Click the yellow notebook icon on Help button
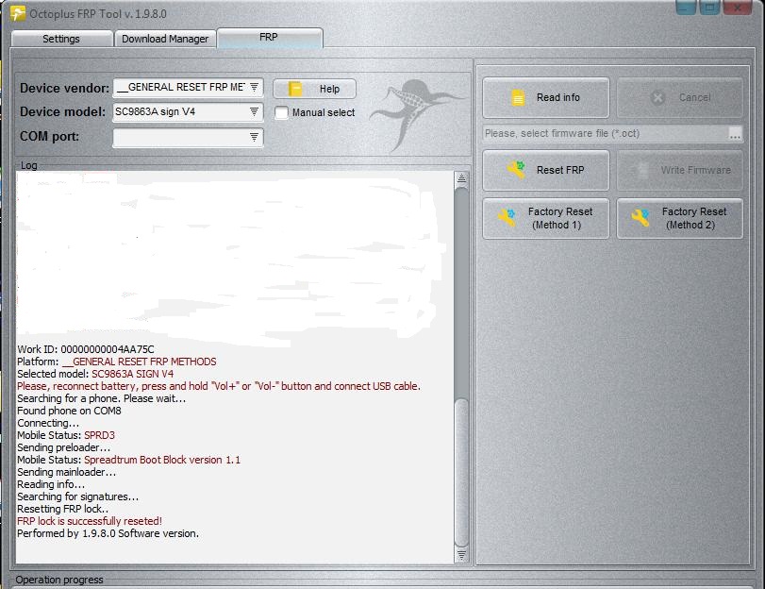 click(295, 89)
